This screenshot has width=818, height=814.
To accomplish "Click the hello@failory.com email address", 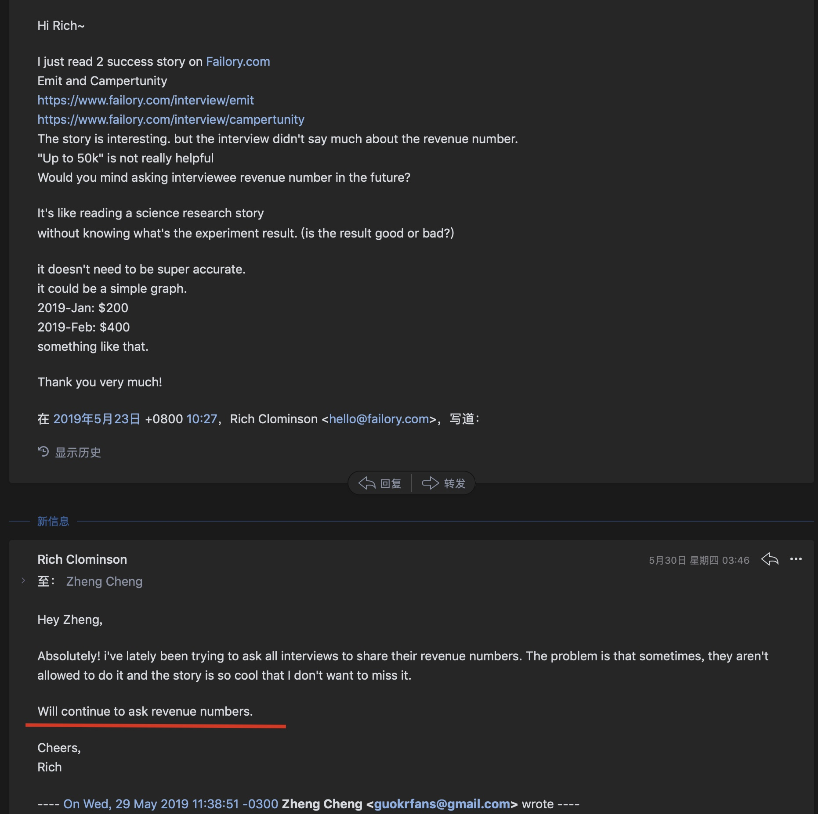I will coord(379,419).
